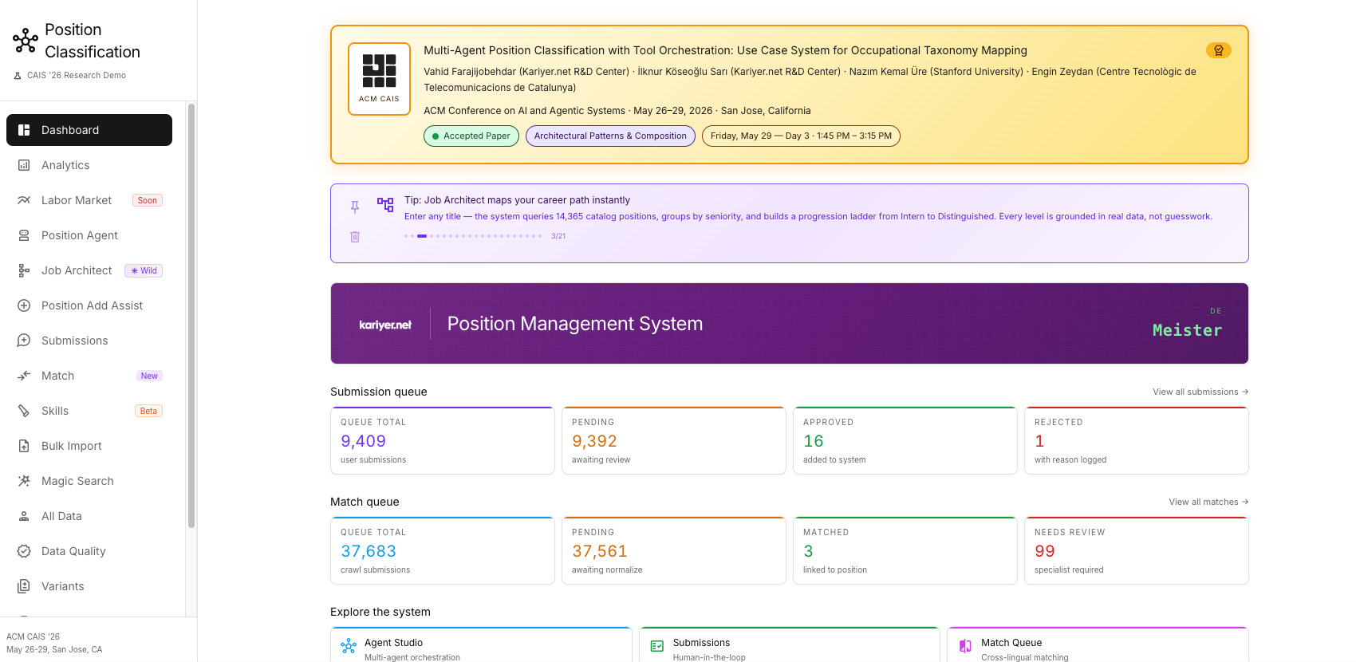Open Bulk Import
The height and width of the screenshot is (662, 1356).
89,446
